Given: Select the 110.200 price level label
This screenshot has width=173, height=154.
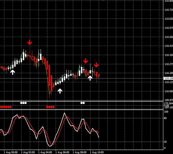Looking at the screenshot, I should (x=169, y=73).
